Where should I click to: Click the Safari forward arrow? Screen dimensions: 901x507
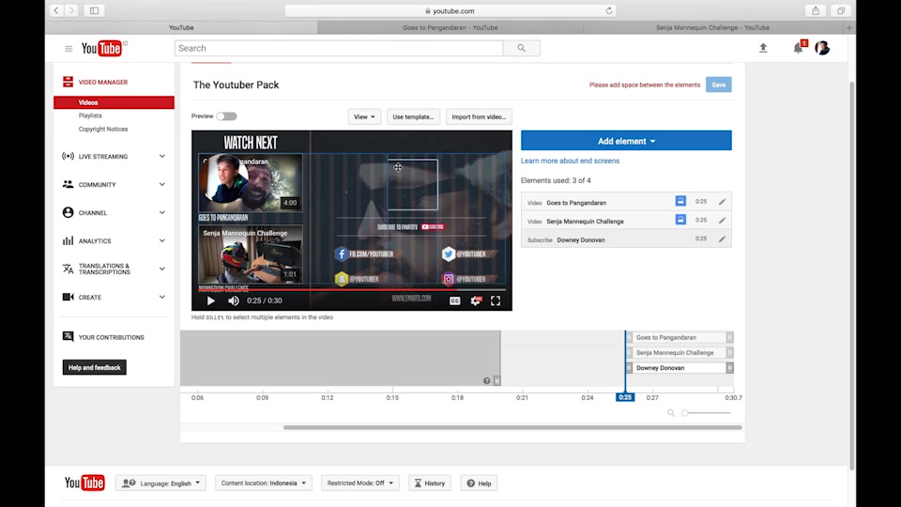click(71, 10)
